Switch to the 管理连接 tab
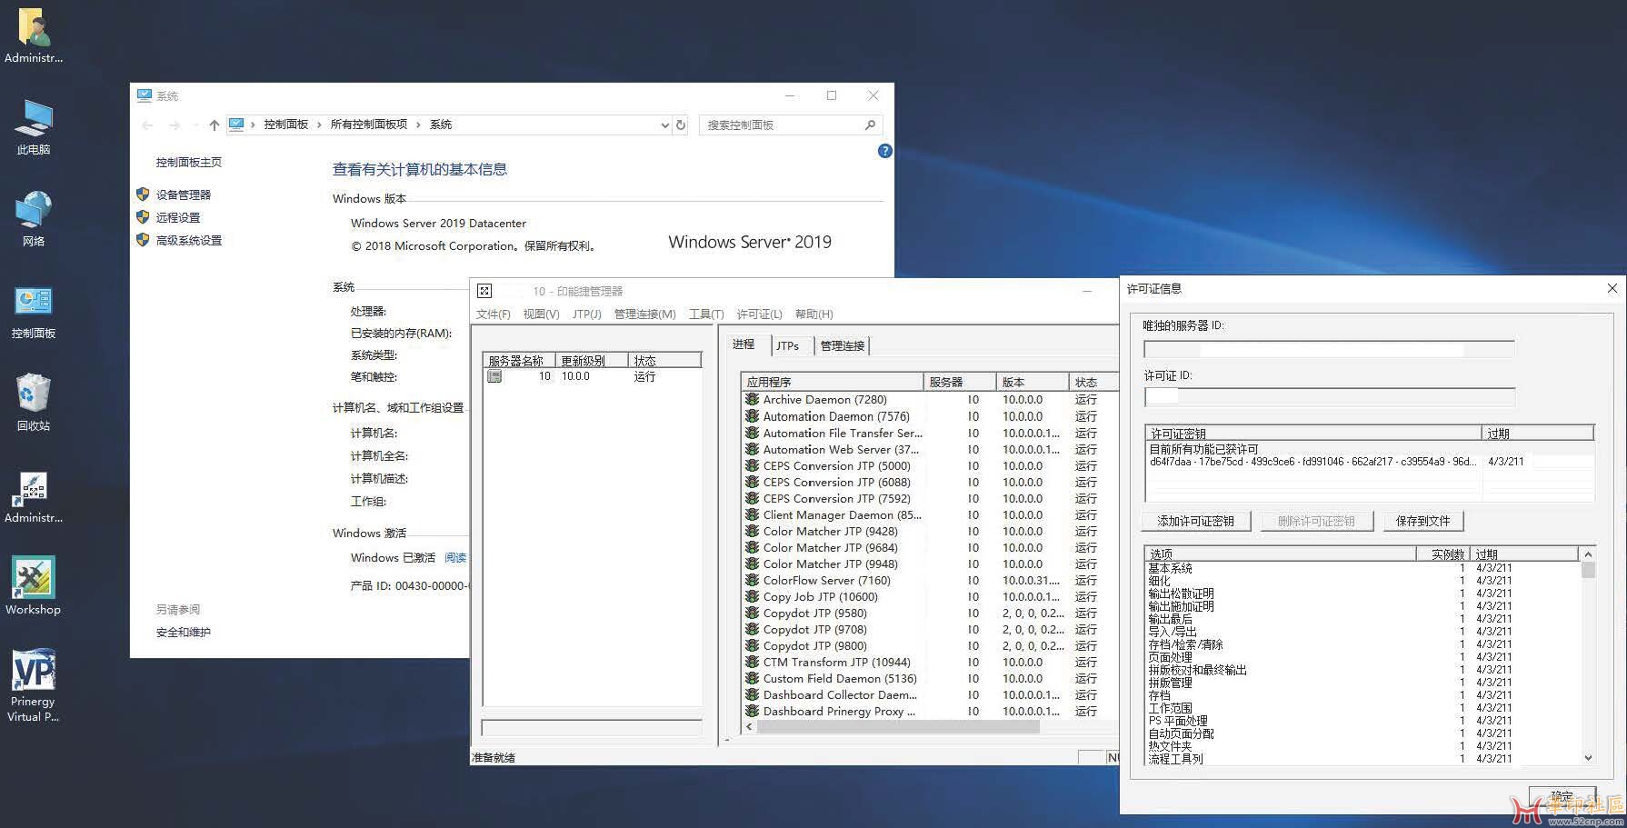The width and height of the screenshot is (1627, 828). click(x=843, y=346)
